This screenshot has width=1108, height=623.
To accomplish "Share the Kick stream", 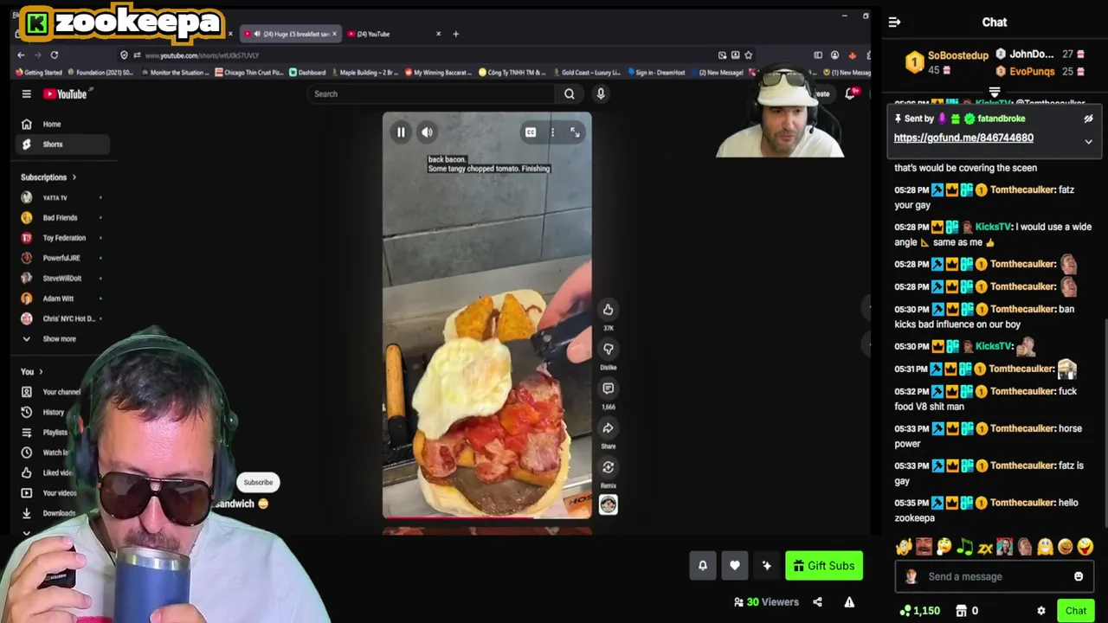I will pos(817,602).
